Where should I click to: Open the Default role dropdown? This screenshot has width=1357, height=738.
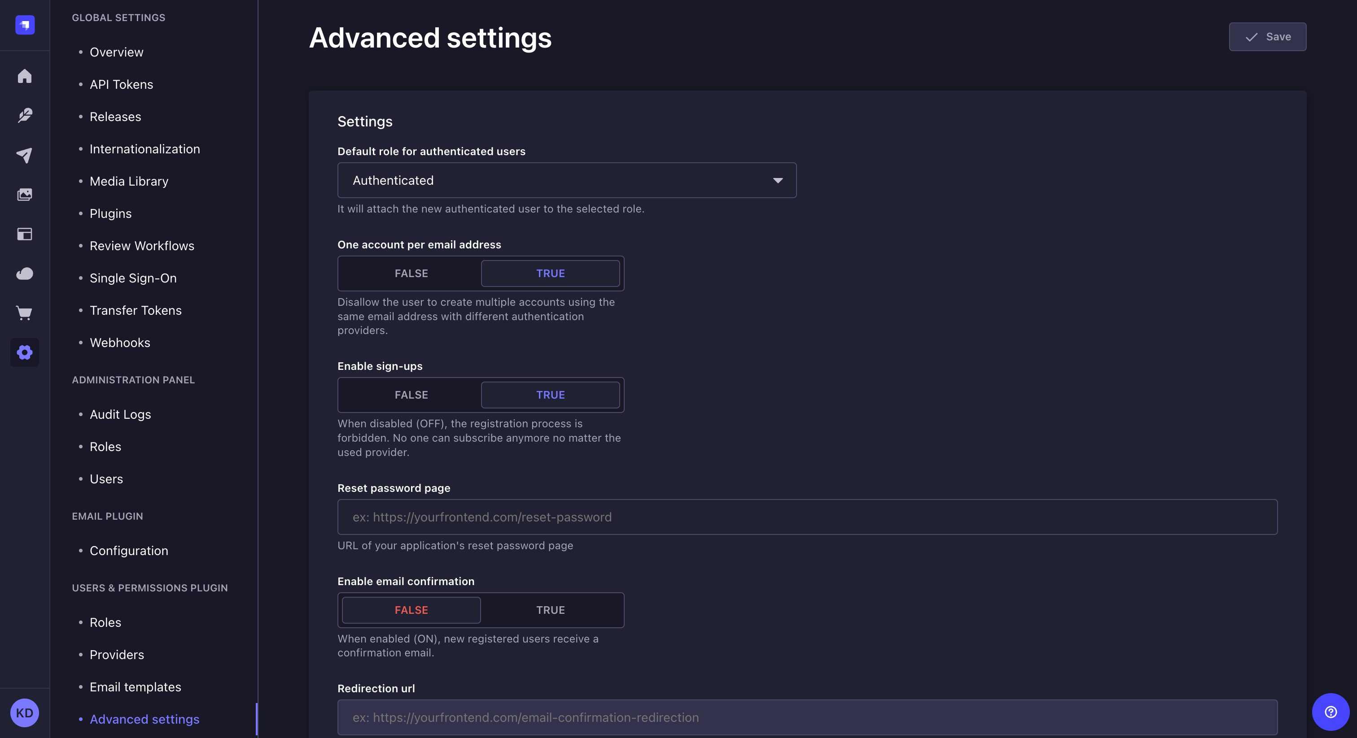coord(566,180)
